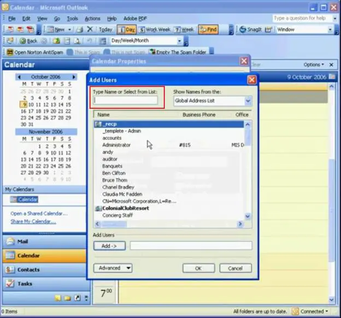Click Share My Calendar link
The width and height of the screenshot is (341, 318).
pyautogui.click(x=33, y=221)
